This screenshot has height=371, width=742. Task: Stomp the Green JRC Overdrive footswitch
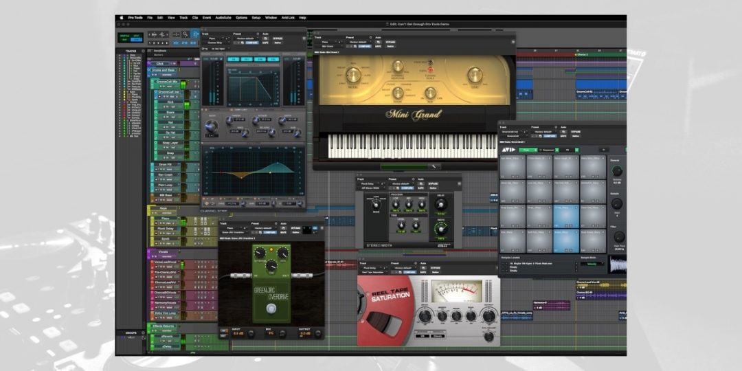pos(271,309)
